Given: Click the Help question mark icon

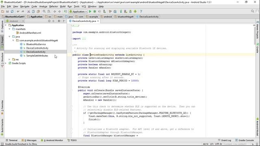Looking at the screenshot, I should tap(141, 11).
